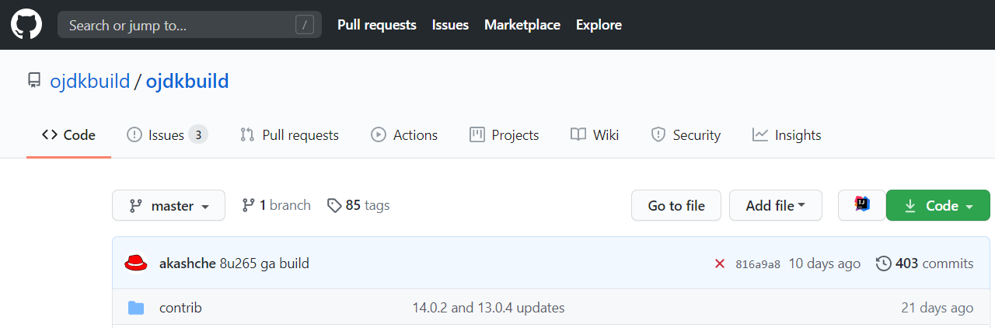995x328 pixels.
Task: Open Pull requests in top navigation
Action: [377, 25]
